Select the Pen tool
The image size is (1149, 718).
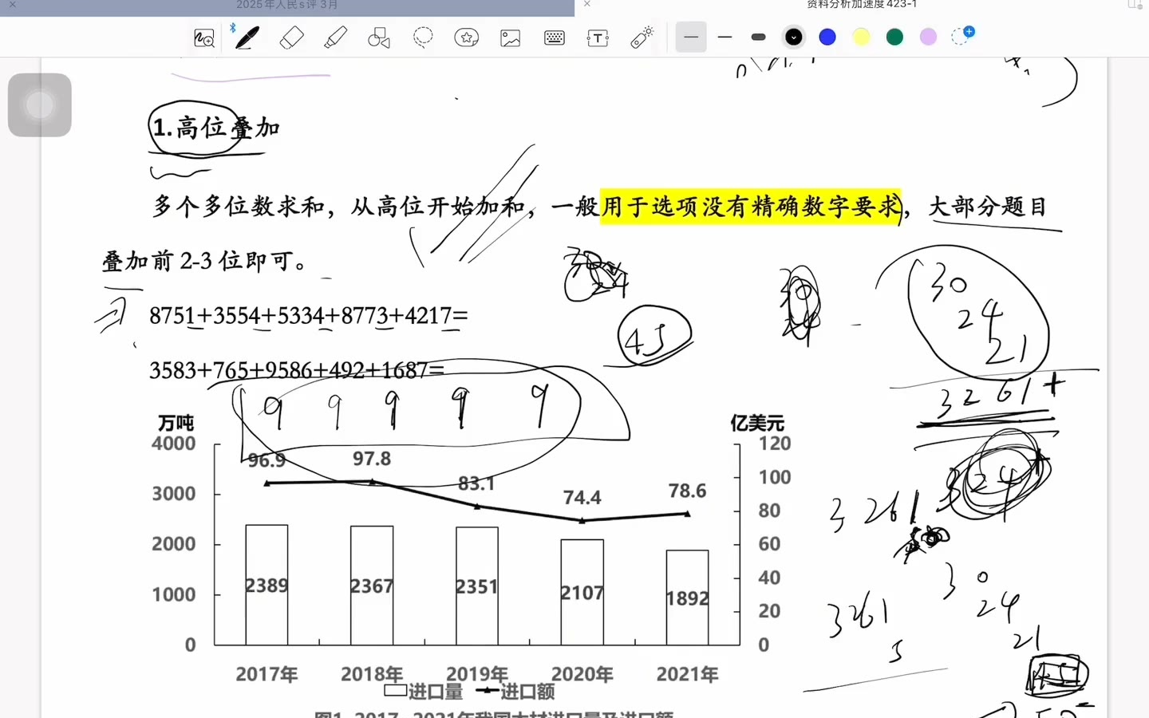(x=247, y=37)
